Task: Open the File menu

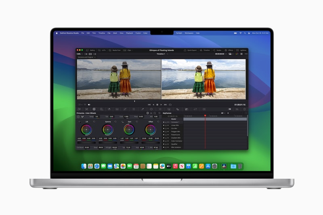Action: 83,33
